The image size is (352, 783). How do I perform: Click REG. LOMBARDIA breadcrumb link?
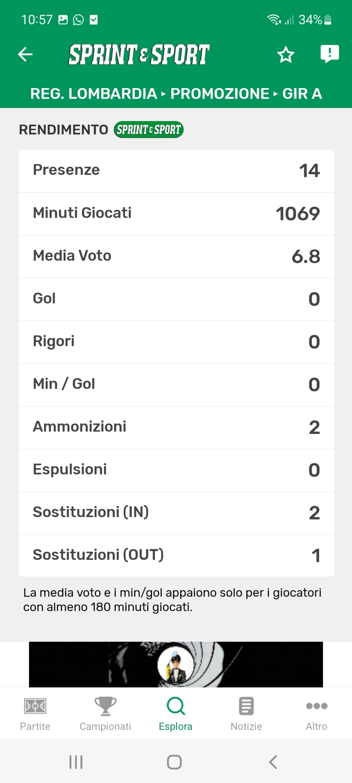[x=93, y=94]
